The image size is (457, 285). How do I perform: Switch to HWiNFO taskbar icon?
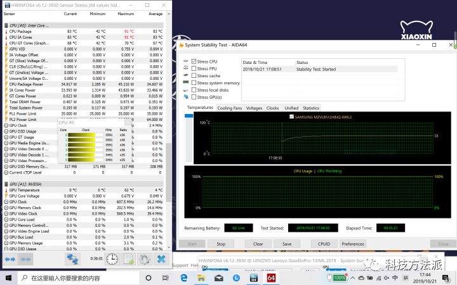[x=253, y=278]
